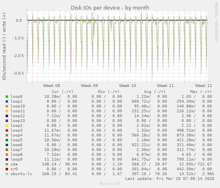Click the loop1 blue legend swatch
The width and height of the screenshot is (220, 188).
tap(7, 101)
